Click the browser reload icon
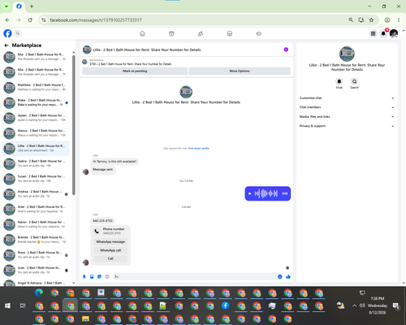Image resolution: width=406 pixels, height=325 pixels. [x=30, y=20]
